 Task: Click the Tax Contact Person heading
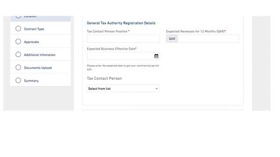point(104,78)
